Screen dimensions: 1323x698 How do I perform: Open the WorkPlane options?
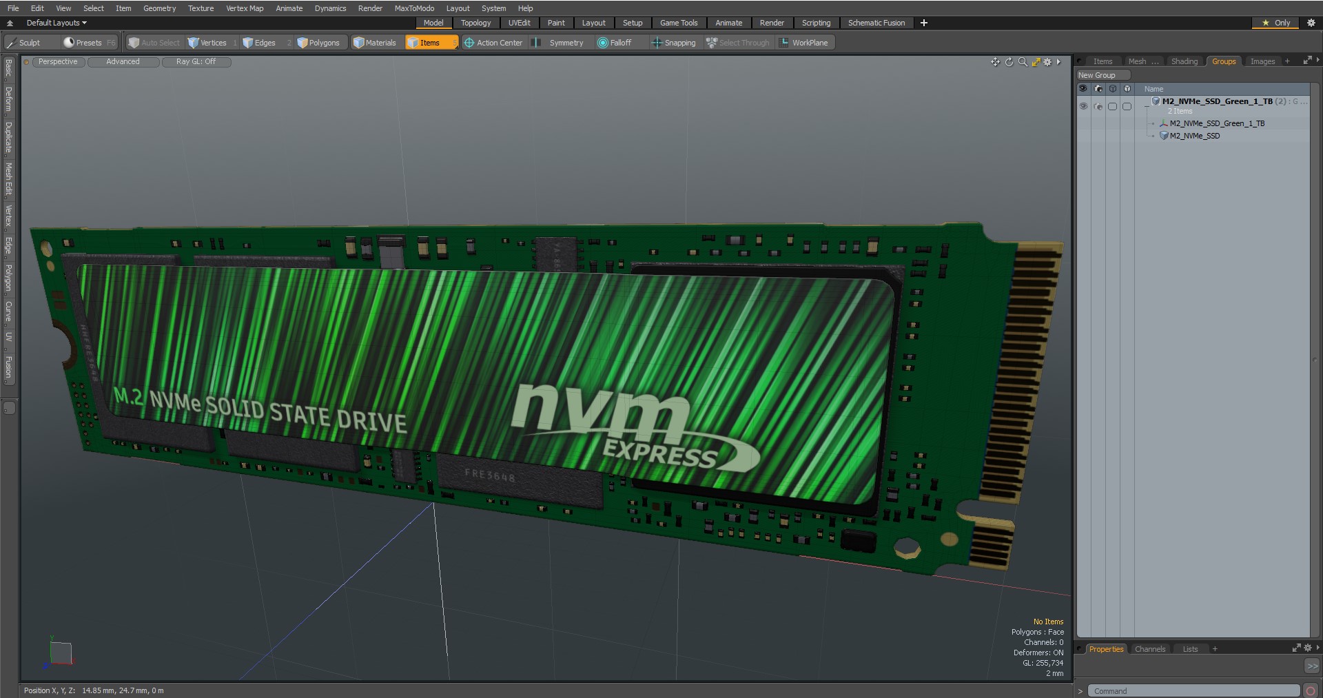pos(805,43)
